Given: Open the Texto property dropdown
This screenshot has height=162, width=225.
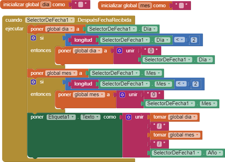Looking at the screenshot, I should point(98,117).
